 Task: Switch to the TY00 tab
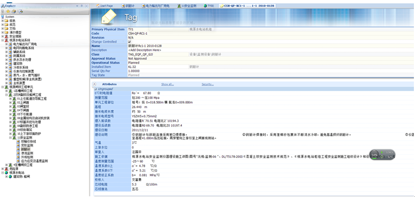pyautogui.click(x=209, y=5)
